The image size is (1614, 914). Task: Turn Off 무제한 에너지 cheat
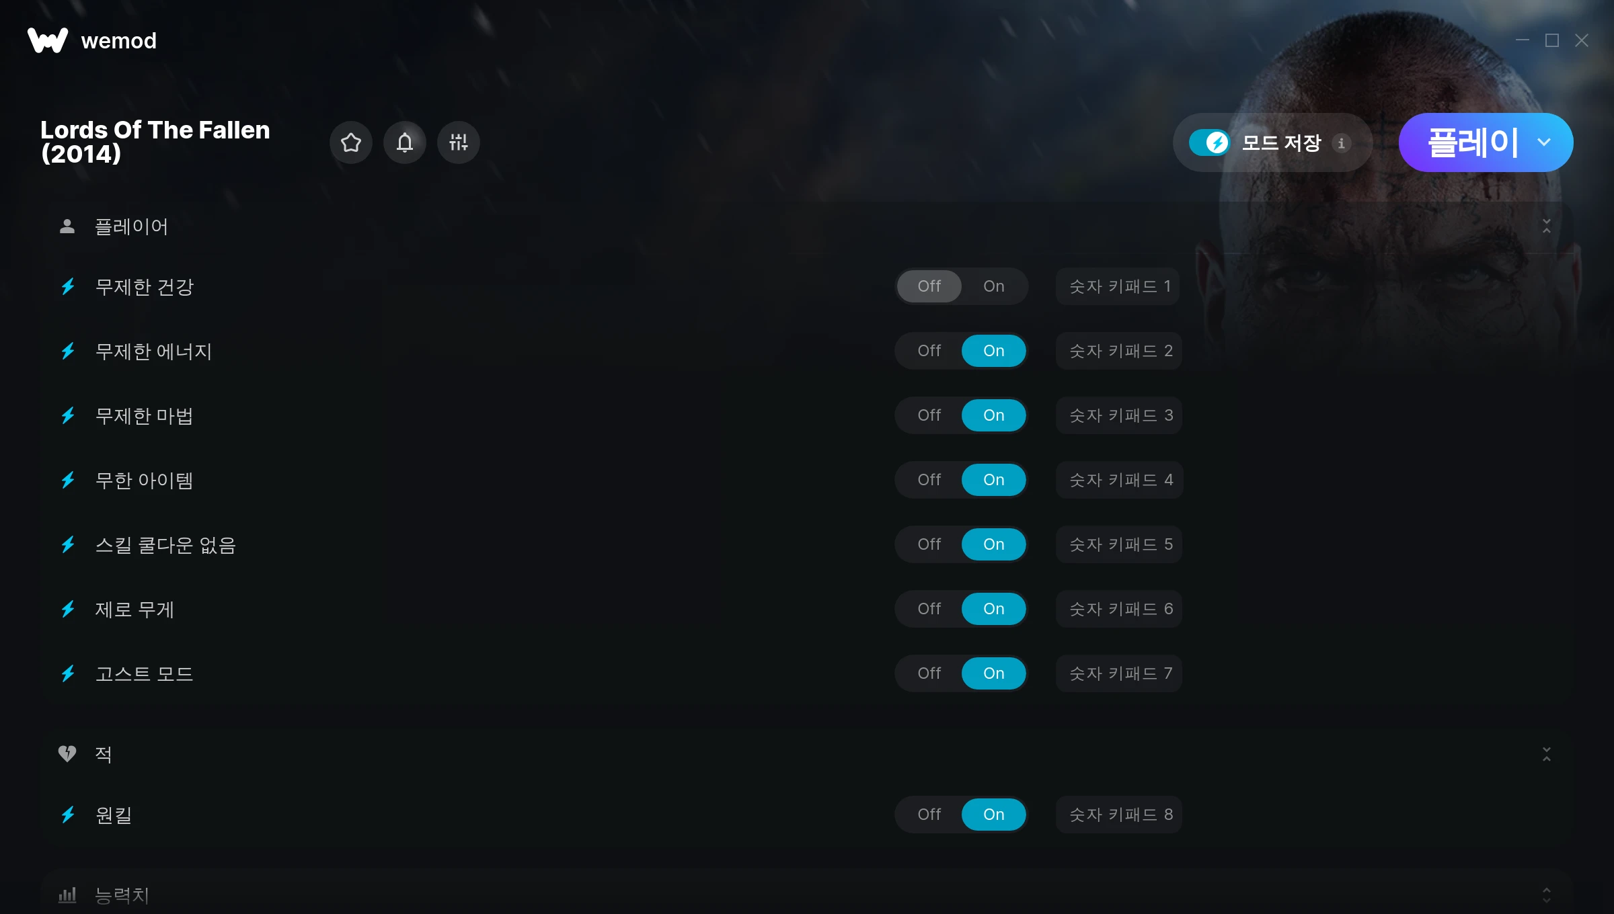[929, 351]
